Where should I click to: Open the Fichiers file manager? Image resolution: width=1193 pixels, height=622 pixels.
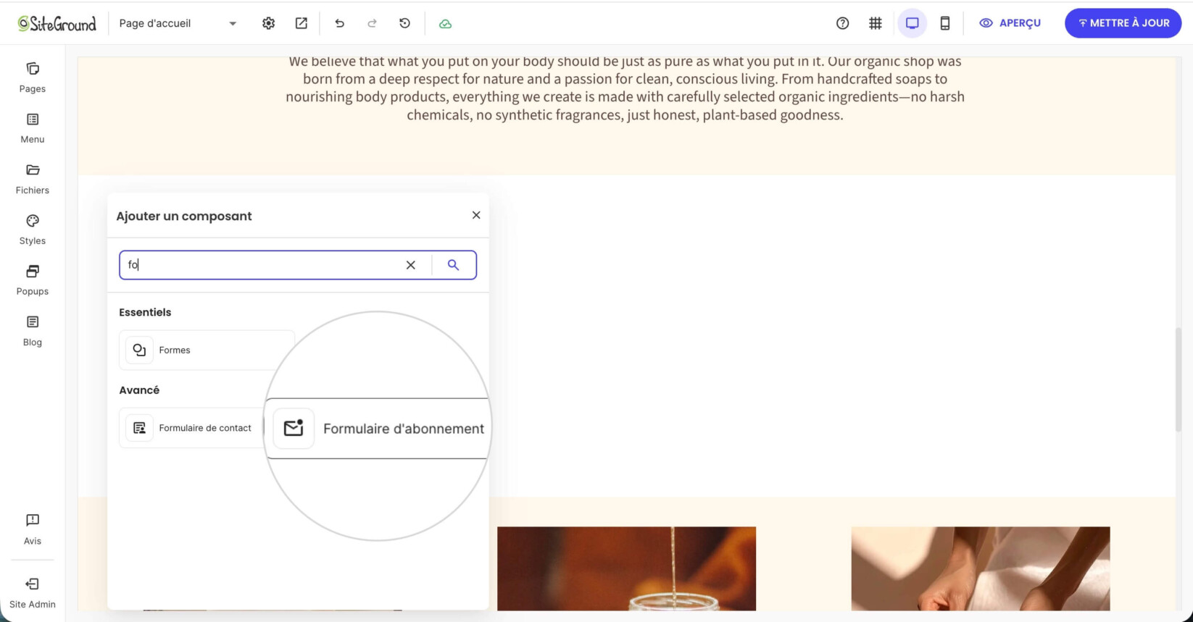(x=32, y=179)
